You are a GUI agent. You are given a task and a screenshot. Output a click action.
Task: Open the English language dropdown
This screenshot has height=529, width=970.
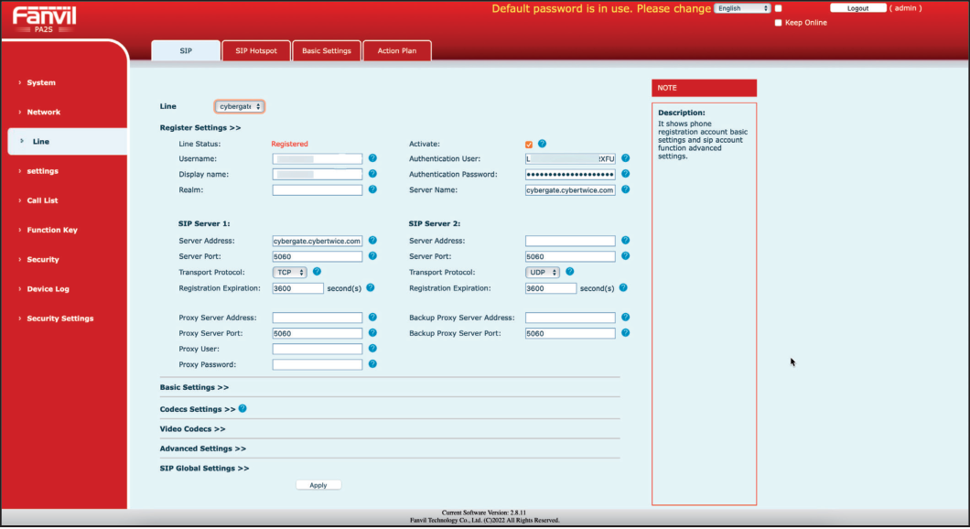[742, 8]
